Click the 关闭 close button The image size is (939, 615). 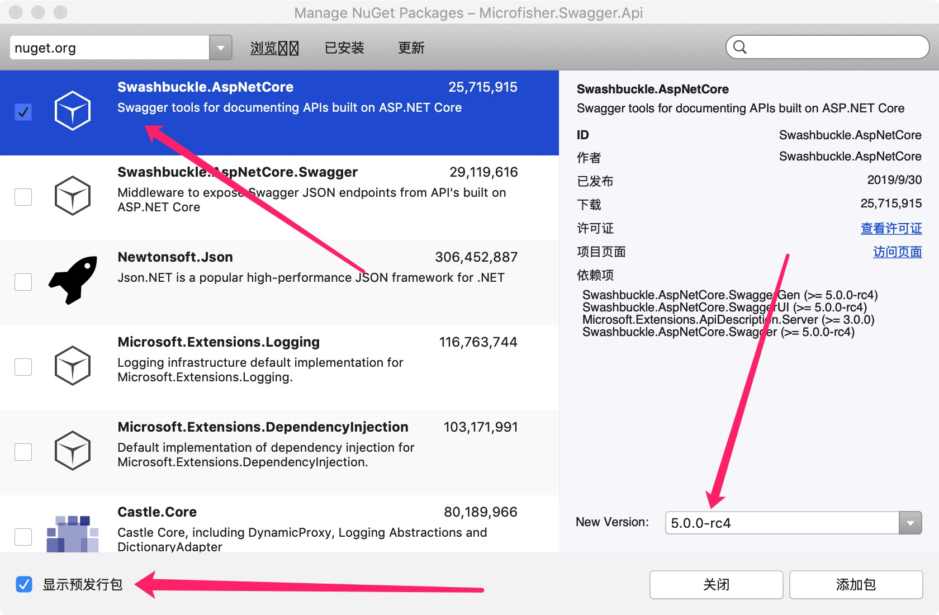coord(716,584)
